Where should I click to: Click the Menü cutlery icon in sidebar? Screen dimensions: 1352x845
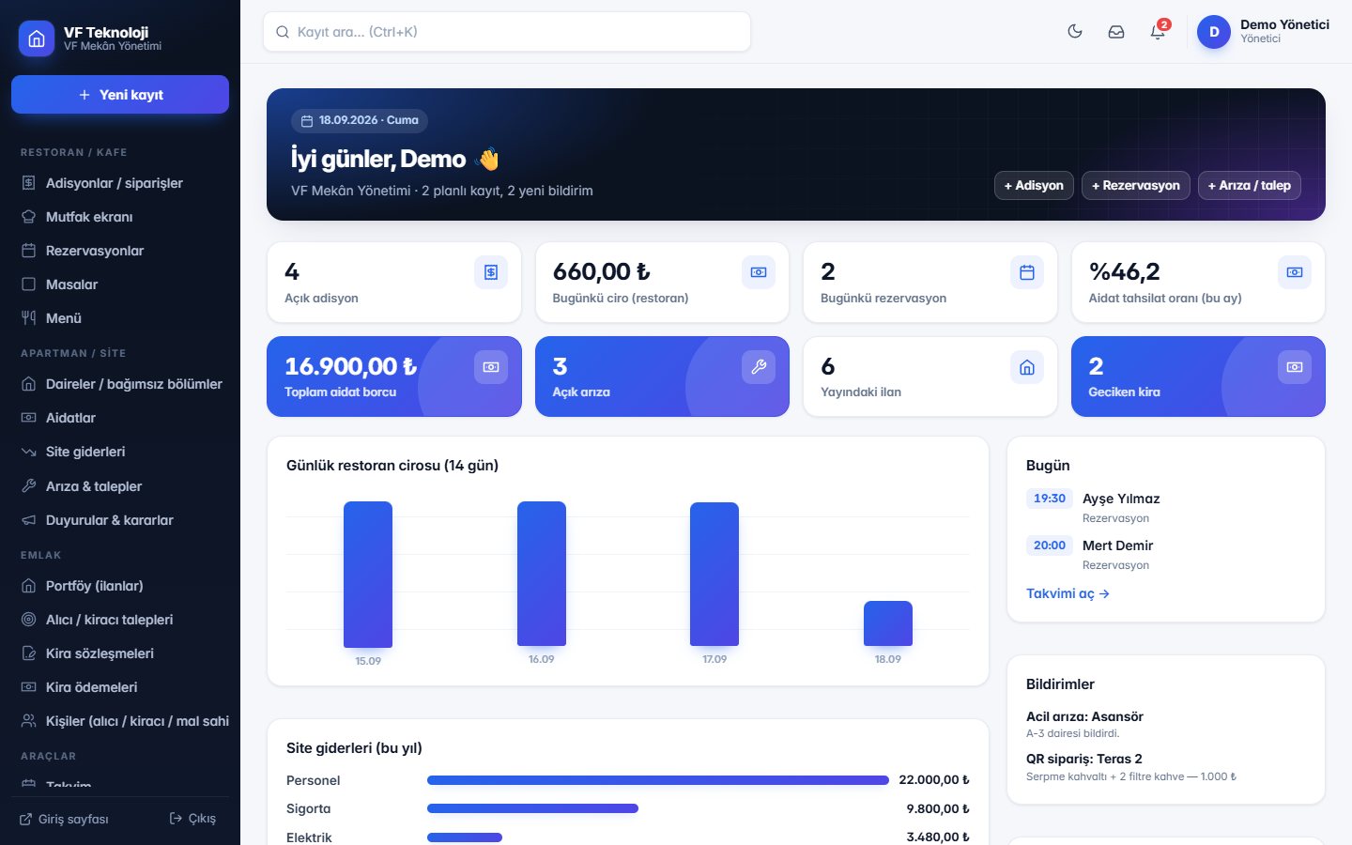coord(29,318)
